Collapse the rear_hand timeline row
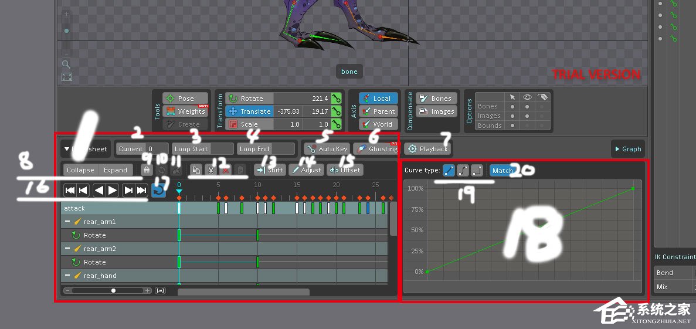This screenshot has width=696, height=329. tap(67, 276)
